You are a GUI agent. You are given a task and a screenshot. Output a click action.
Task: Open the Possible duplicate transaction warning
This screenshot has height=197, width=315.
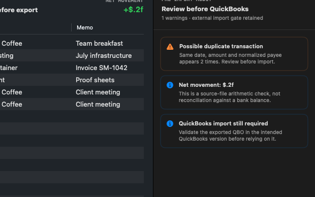coord(234,54)
